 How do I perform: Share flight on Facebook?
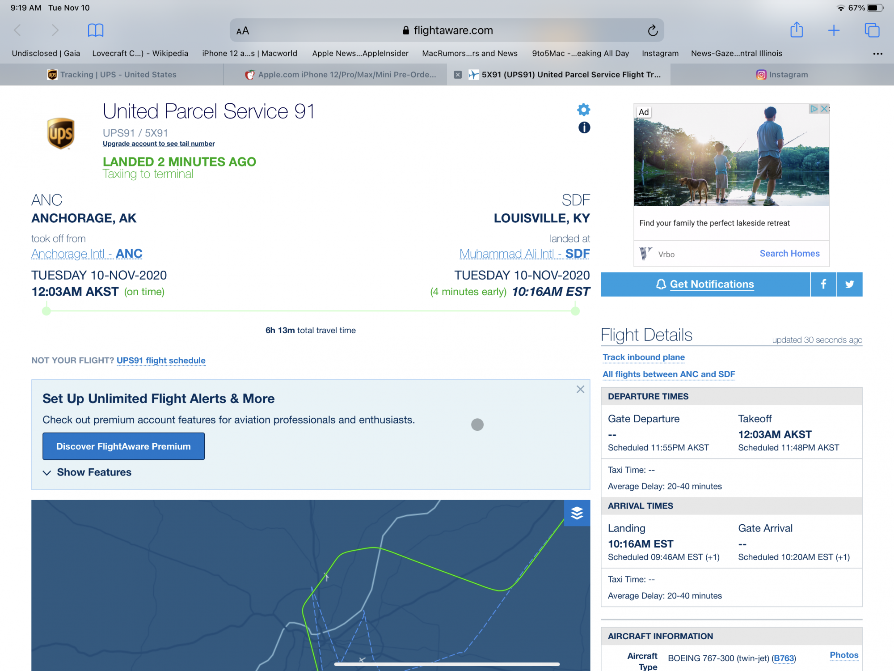823,284
